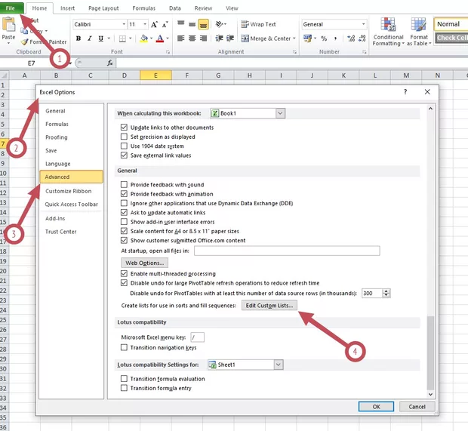Click the Help question mark in Excel Options

[405, 92]
